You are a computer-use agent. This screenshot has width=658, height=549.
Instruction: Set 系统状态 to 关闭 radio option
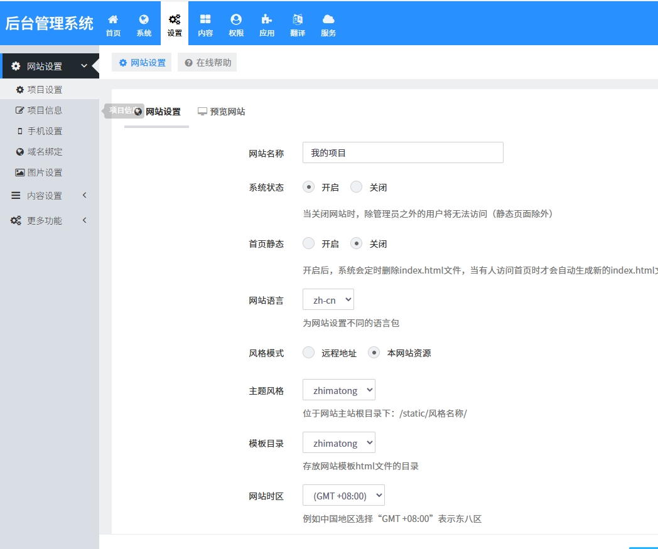(x=357, y=187)
